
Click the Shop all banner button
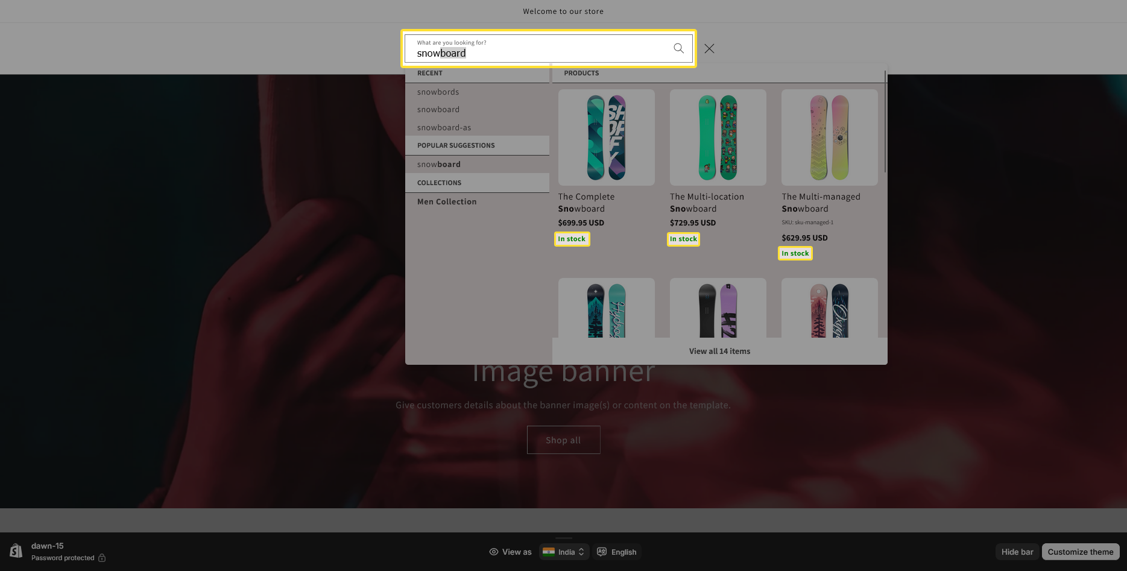tap(563, 440)
